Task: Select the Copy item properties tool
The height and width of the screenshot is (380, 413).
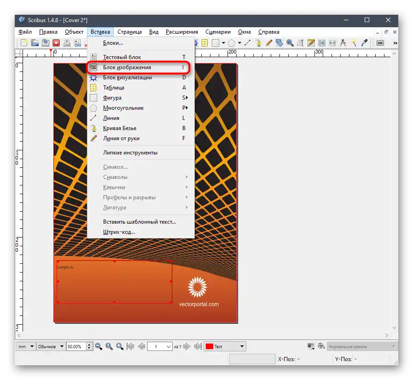Action: 354,43
